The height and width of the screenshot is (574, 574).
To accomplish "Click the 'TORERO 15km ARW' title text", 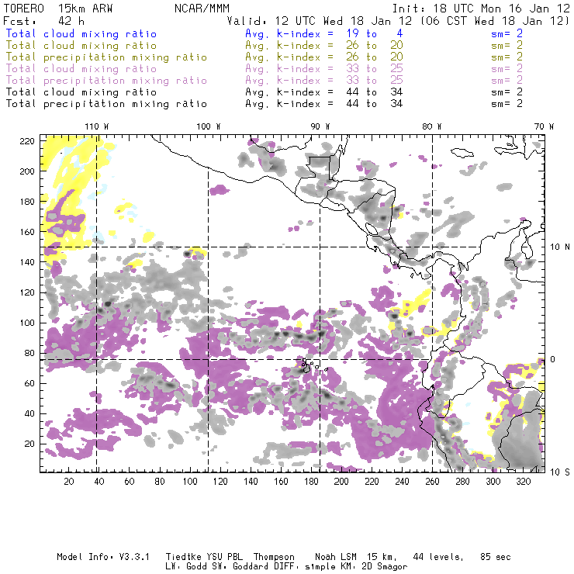I will click(x=58, y=9).
